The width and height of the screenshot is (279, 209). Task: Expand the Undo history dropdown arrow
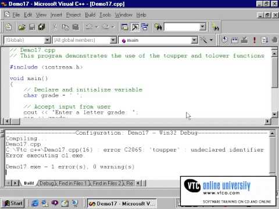pyautogui.click(x=96, y=27)
